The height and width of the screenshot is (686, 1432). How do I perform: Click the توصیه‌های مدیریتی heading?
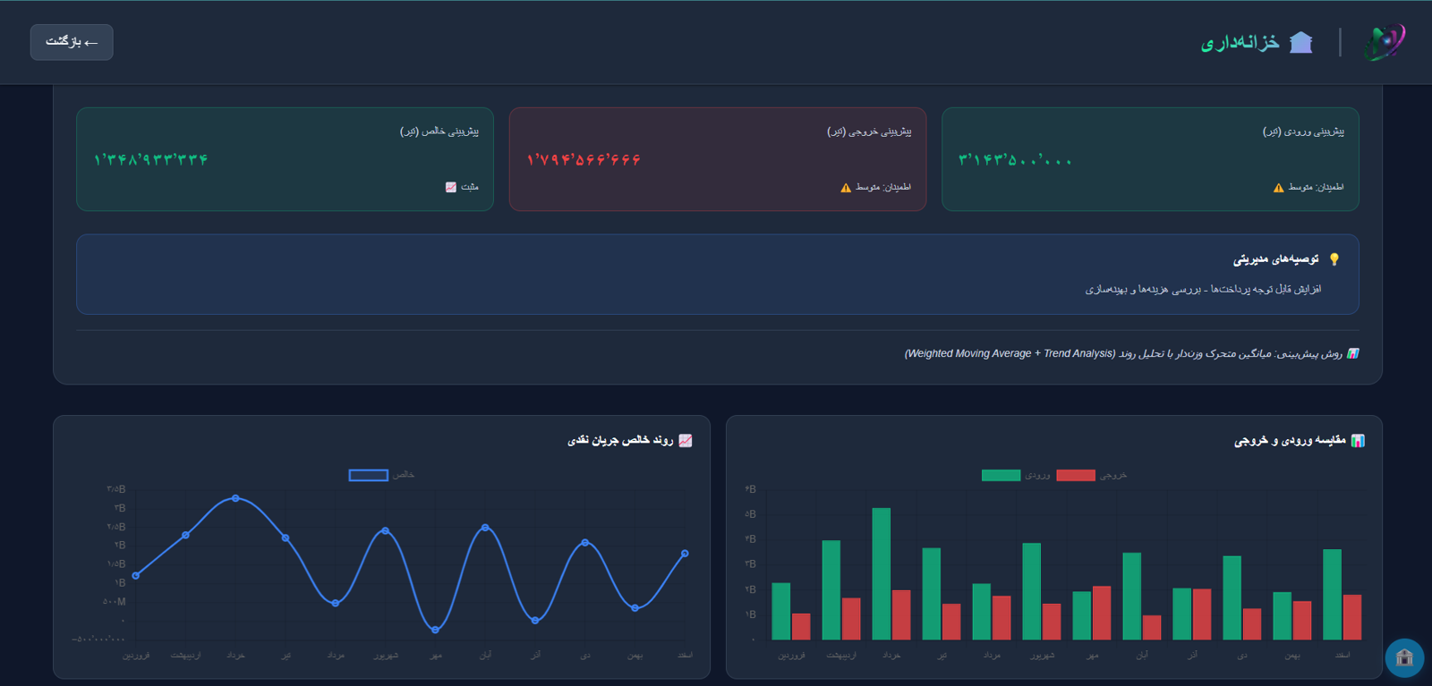1276,259
